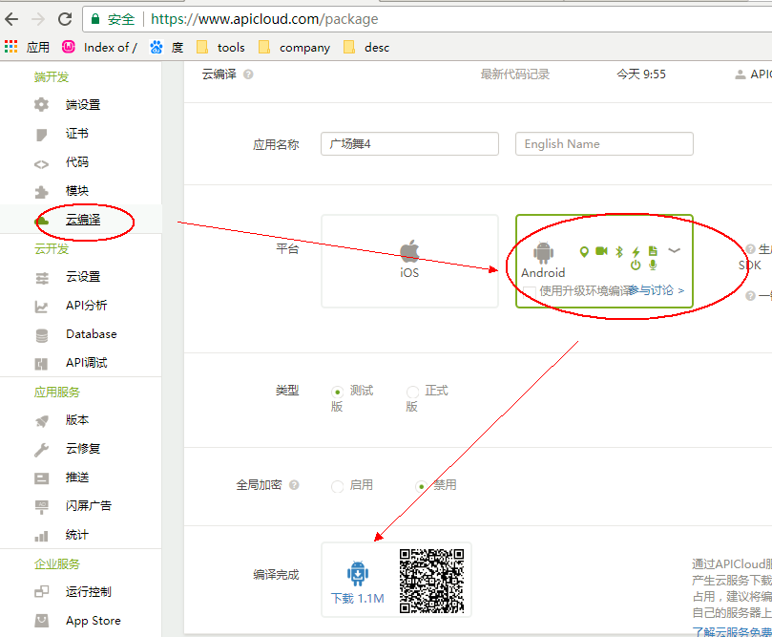Enable global encryption with 启用 radio
Viewport: 772px width, 637px height.
pos(337,485)
